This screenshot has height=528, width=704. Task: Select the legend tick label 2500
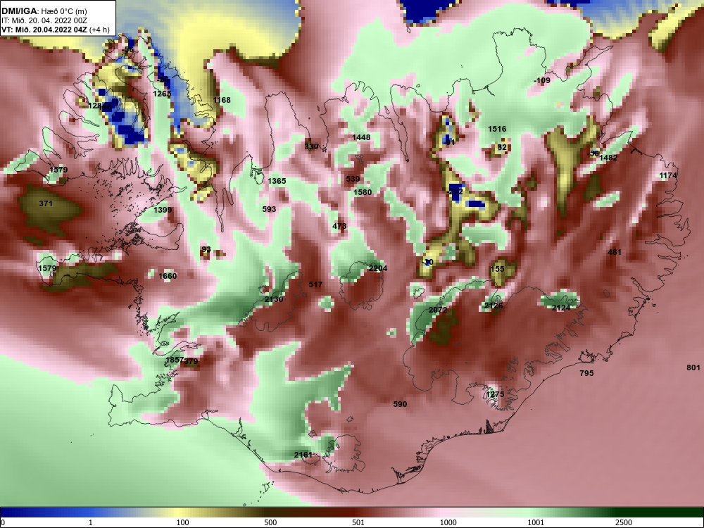tap(624, 522)
